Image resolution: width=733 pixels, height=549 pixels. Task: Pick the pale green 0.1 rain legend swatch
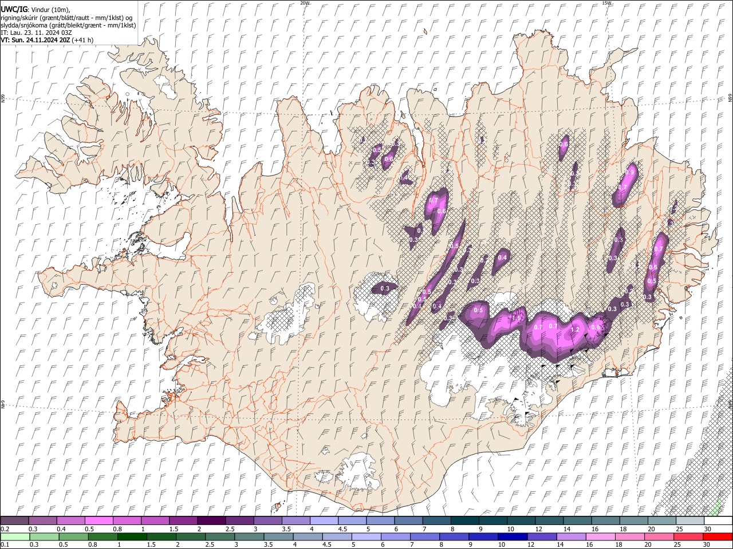click(15, 536)
